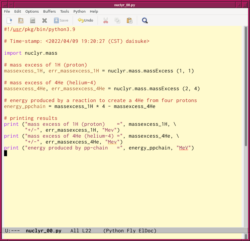Click the Save toolbar button
This screenshot has width=250, height=241.
pos(61,20)
